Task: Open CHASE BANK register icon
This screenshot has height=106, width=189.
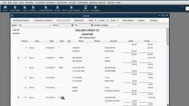Action: [15, 9]
